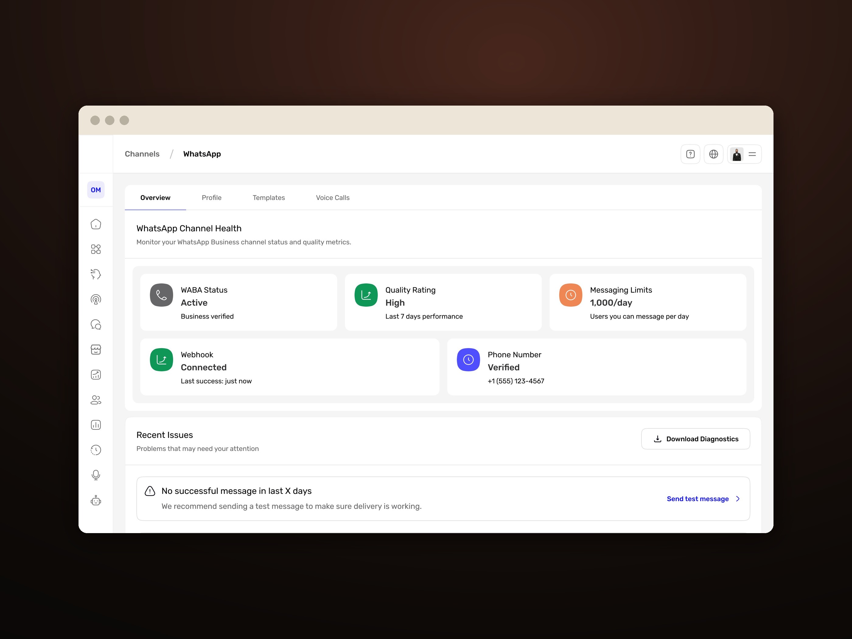Viewport: 852px width, 639px height.
Task: Open the bar chart reports icon
Action: point(96,425)
